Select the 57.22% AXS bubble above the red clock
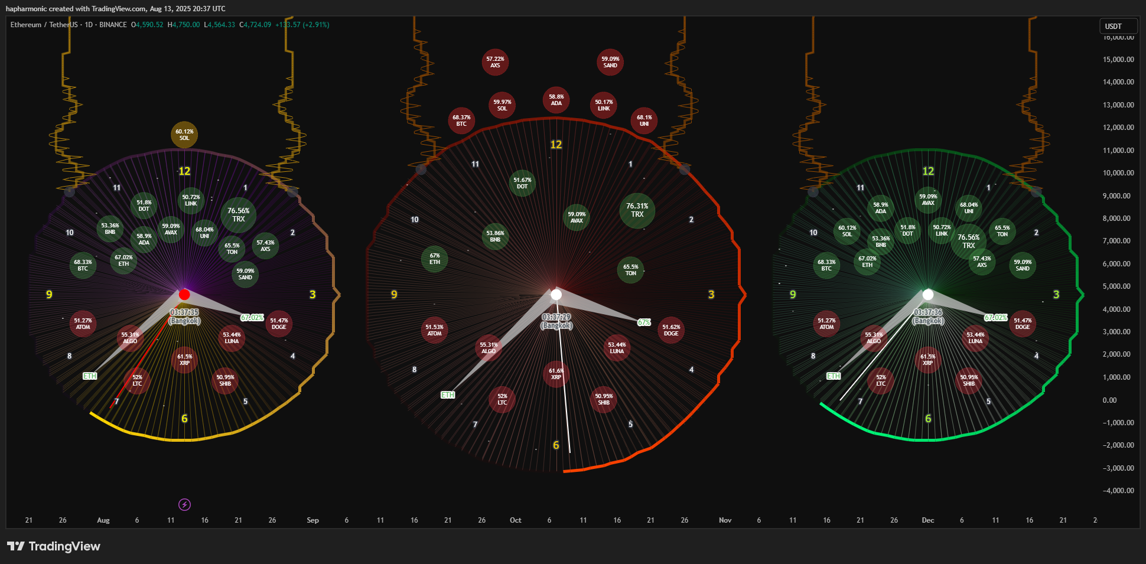Screen dimensions: 1146x564 click(495, 62)
